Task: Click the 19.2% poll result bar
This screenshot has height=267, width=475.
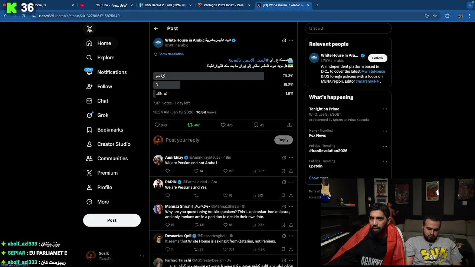Action: coord(167,85)
